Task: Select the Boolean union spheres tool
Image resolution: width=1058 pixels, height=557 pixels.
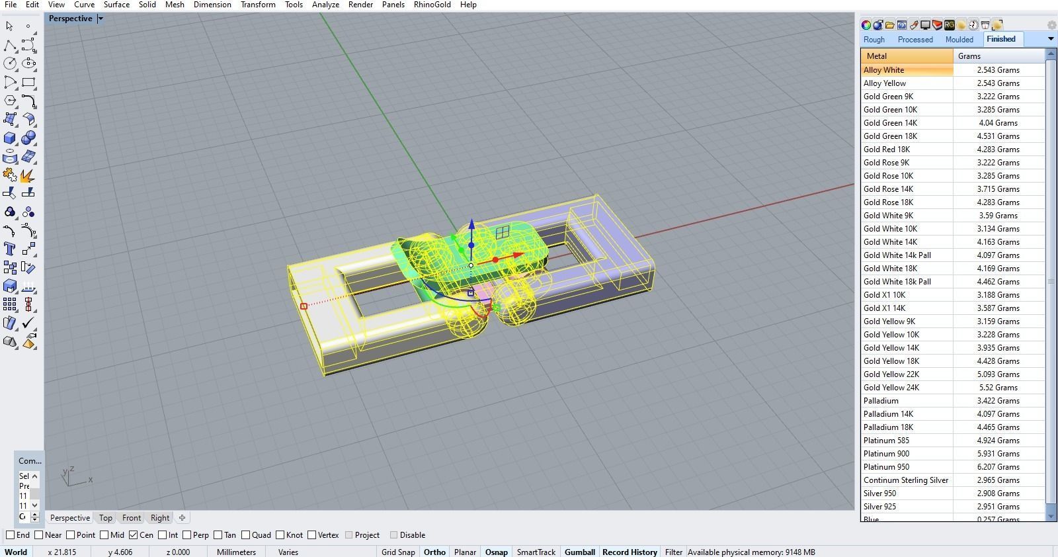Action: 28,138
